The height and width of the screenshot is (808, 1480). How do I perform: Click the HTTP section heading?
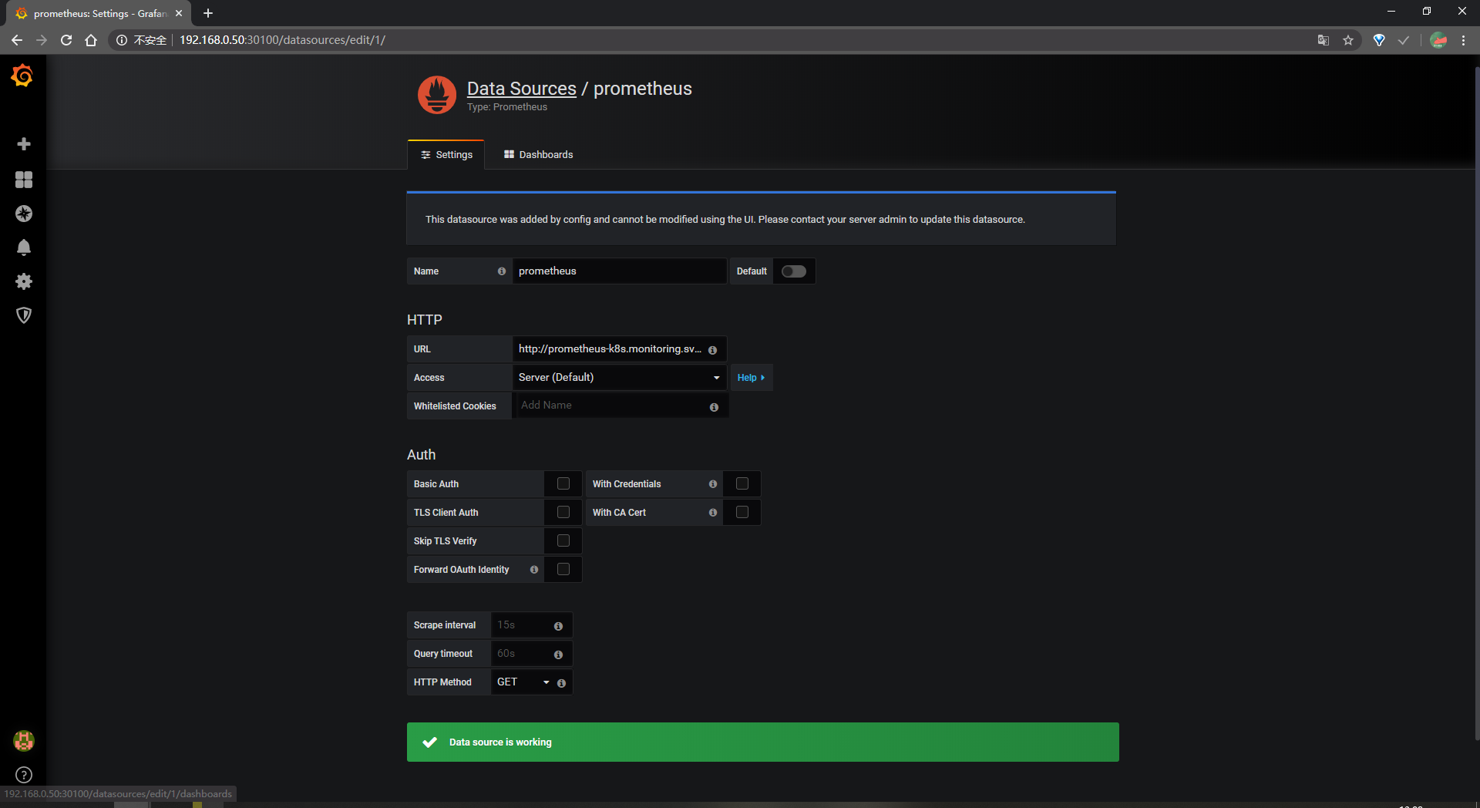point(425,320)
